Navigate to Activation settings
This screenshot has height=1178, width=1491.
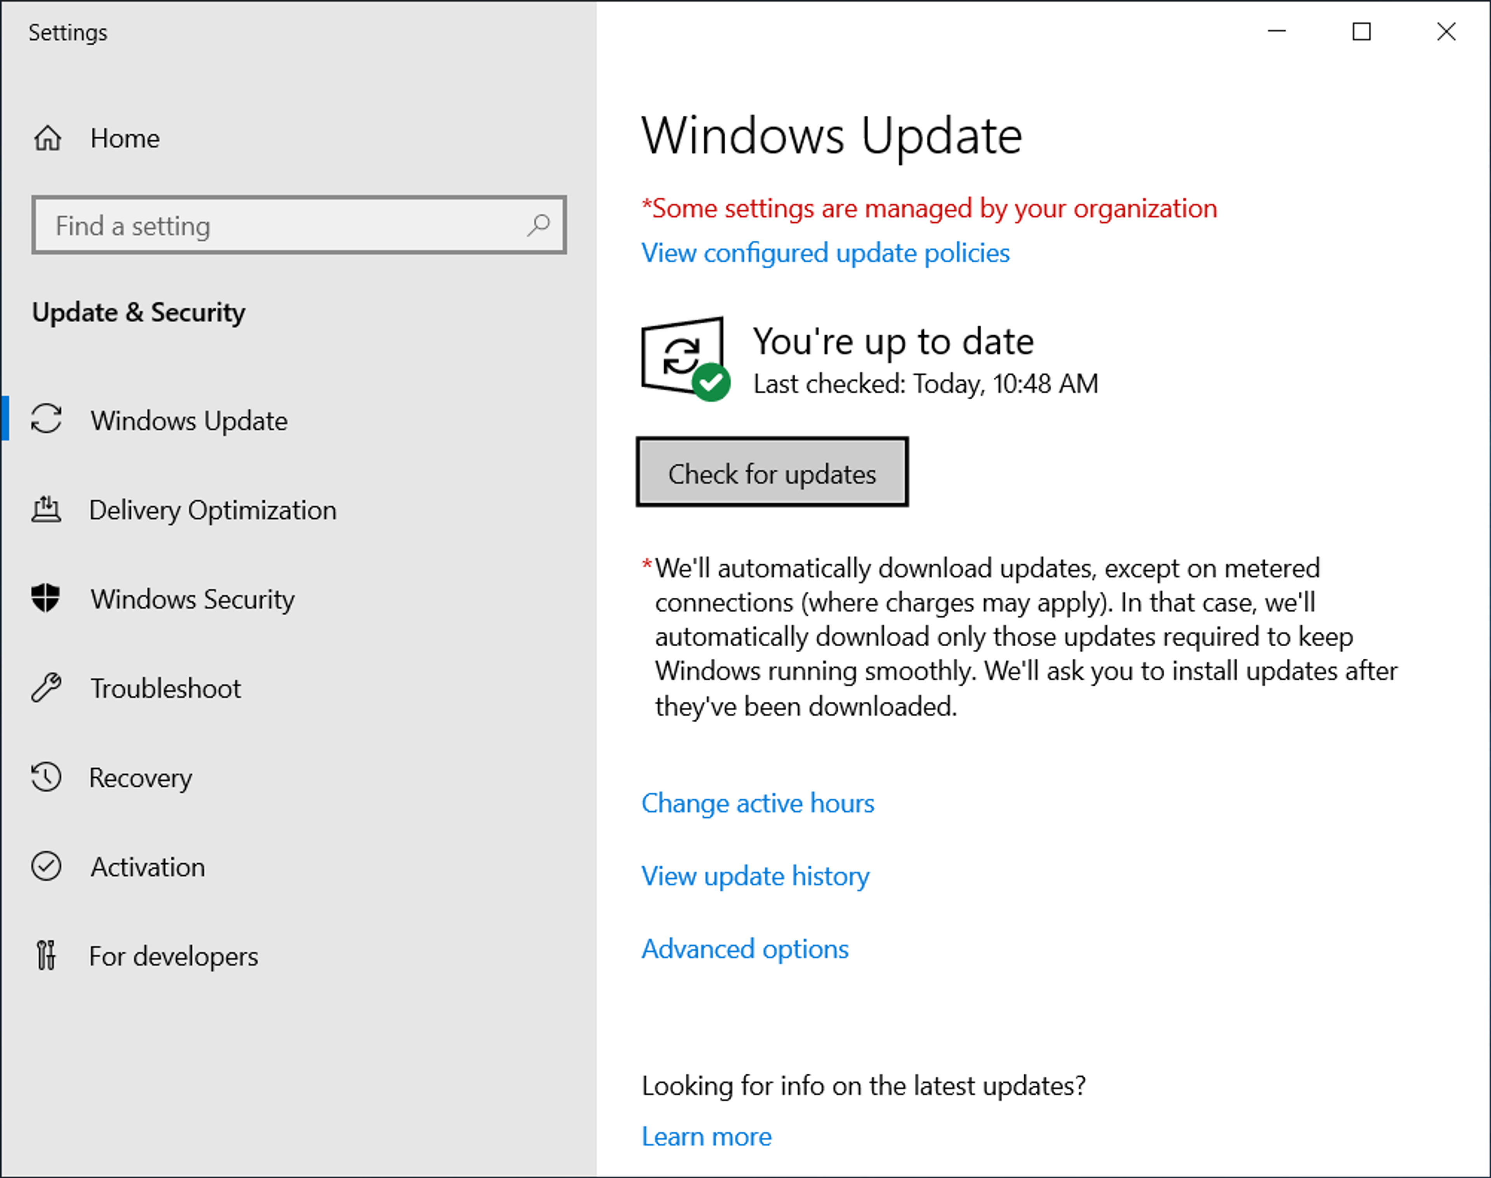298,867
